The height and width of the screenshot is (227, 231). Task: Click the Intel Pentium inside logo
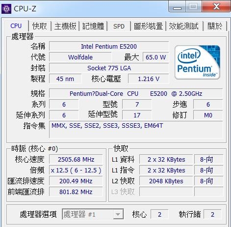tap(197, 62)
